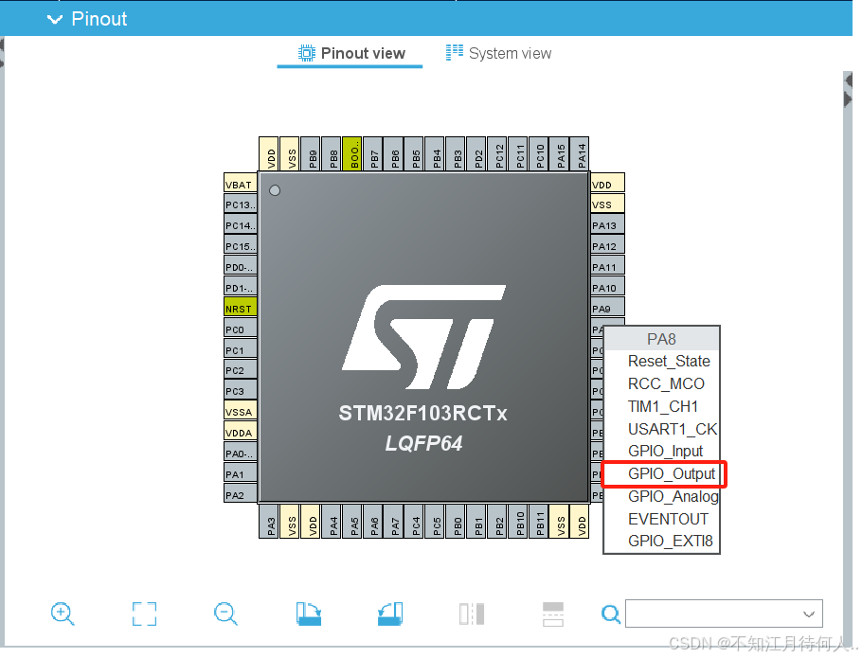Click the PA14 pin on top
Image resolution: width=862 pixels, height=658 pixels.
580,153
